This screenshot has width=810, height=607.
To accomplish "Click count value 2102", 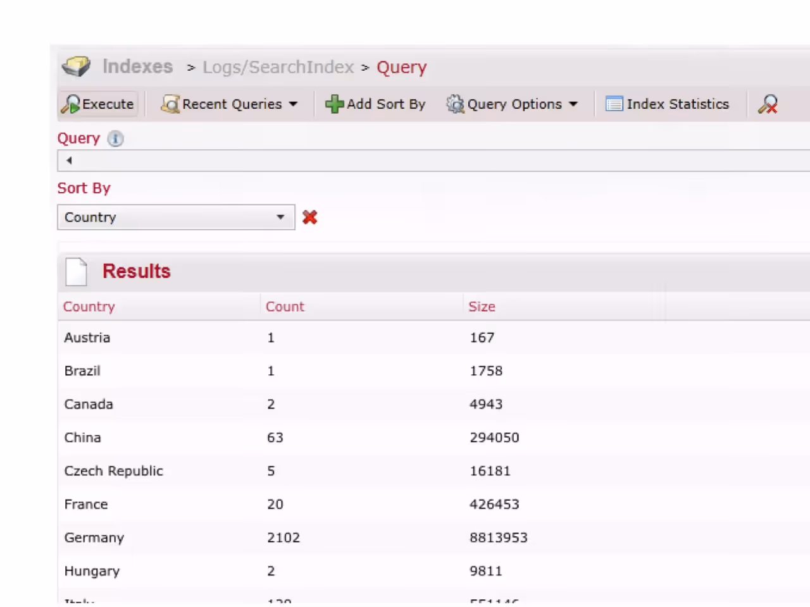I will pos(283,537).
